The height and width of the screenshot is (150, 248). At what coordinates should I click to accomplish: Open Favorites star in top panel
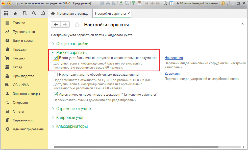pyautogui.click(x=15, y=13)
